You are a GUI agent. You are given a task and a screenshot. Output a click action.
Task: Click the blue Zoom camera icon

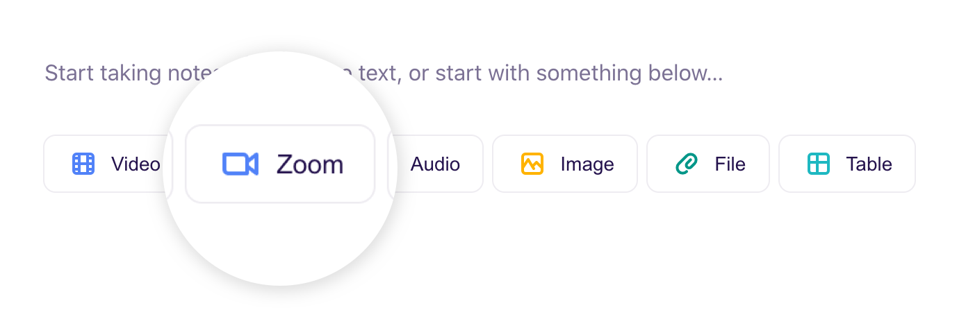click(240, 164)
